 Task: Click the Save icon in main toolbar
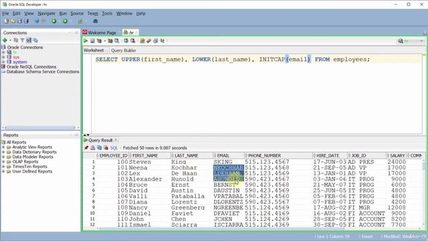click(19, 21)
